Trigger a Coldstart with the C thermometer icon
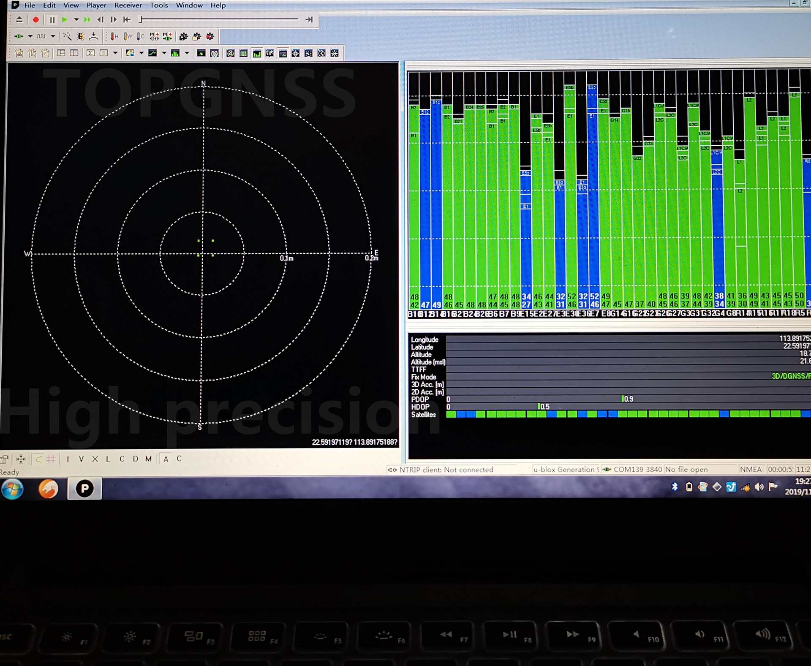 click(140, 37)
